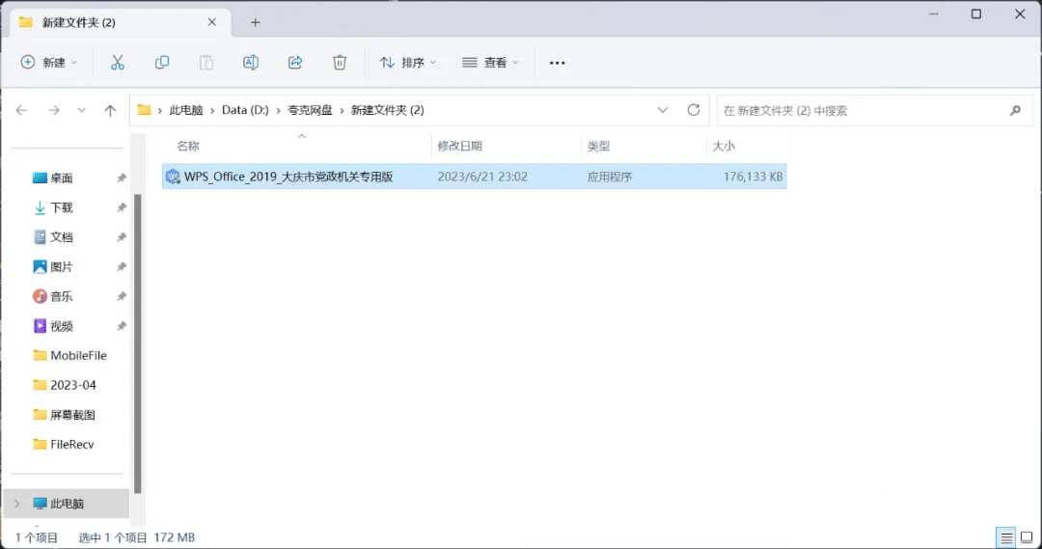Expand the address bar history dropdown
This screenshot has width=1042, height=549.
(663, 110)
